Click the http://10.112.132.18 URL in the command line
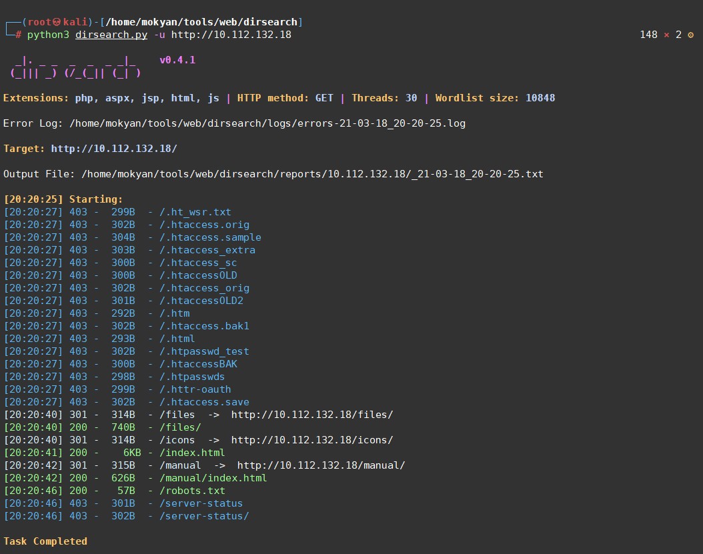 coord(231,35)
